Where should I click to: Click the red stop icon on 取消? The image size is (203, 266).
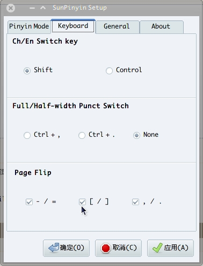[106, 248]
